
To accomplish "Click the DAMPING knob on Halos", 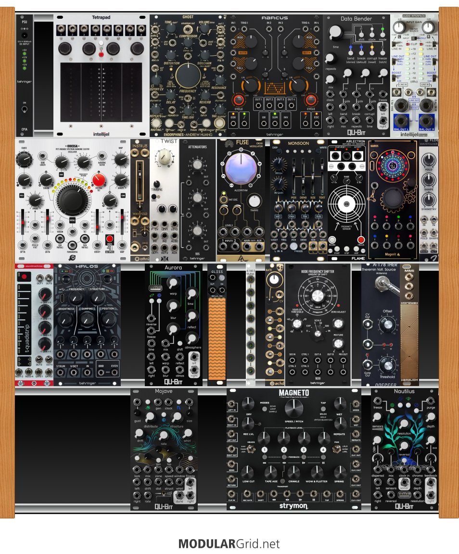I will [x=87, y=319].
